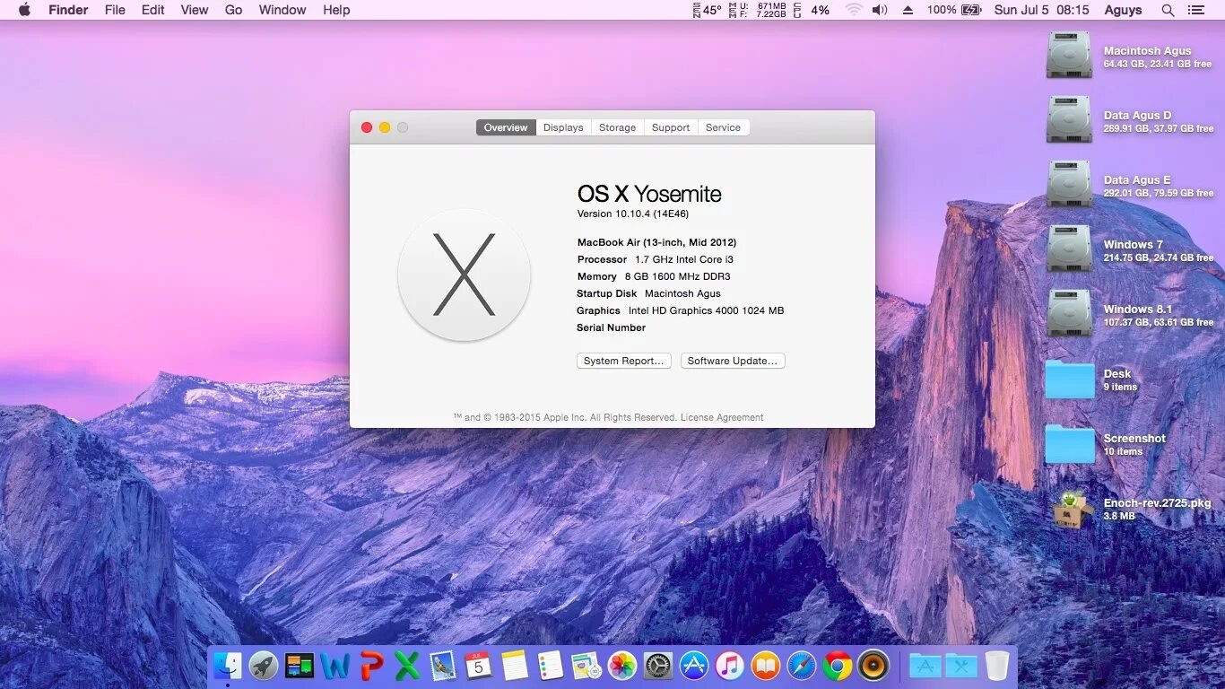
Task: Open the Window menu
Action: 282,10
